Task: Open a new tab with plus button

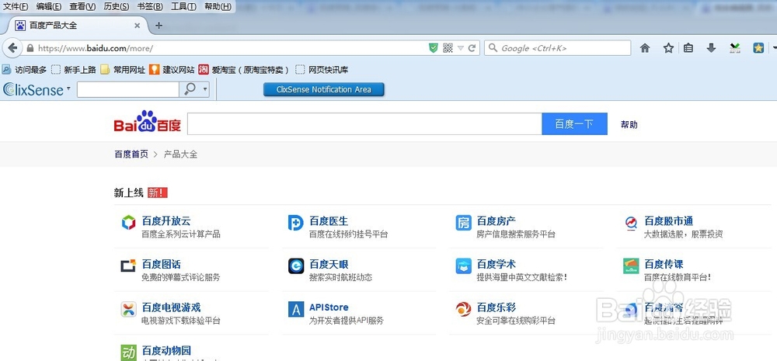Action: [159, 26]
